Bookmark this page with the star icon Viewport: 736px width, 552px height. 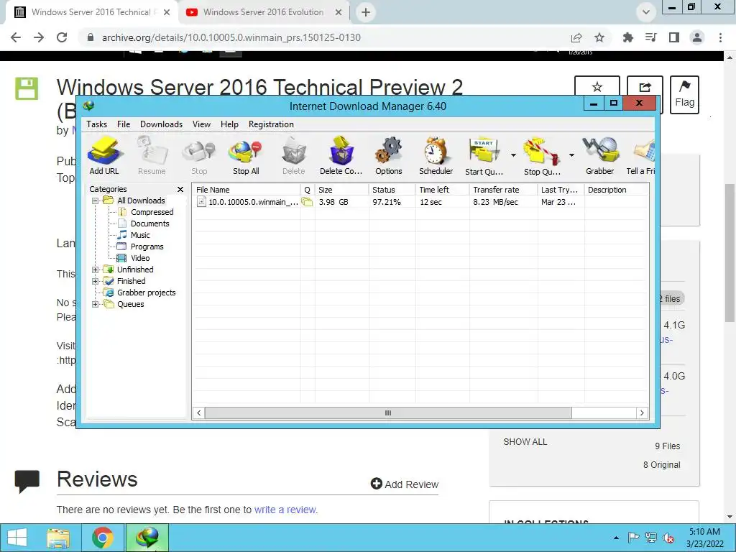point(599,37)
